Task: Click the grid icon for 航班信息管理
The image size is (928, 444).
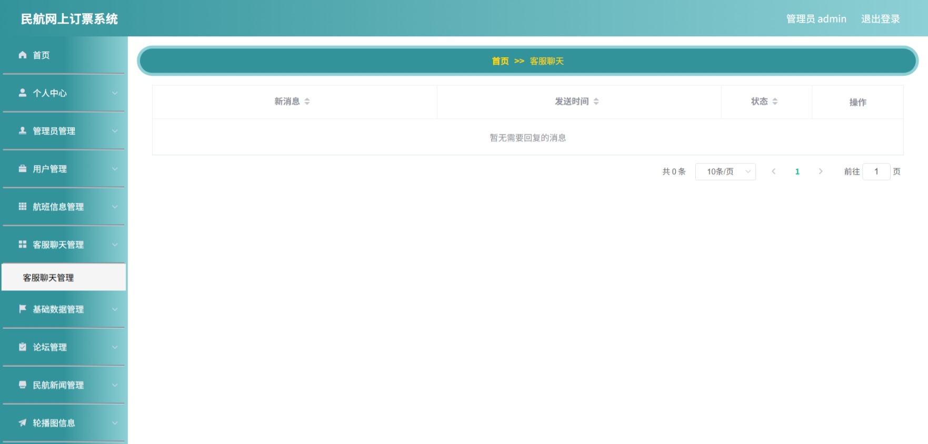Action: (x=23, y=206)
